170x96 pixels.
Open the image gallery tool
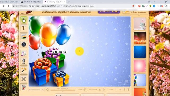pyautogui.click(x=24, y=37)
